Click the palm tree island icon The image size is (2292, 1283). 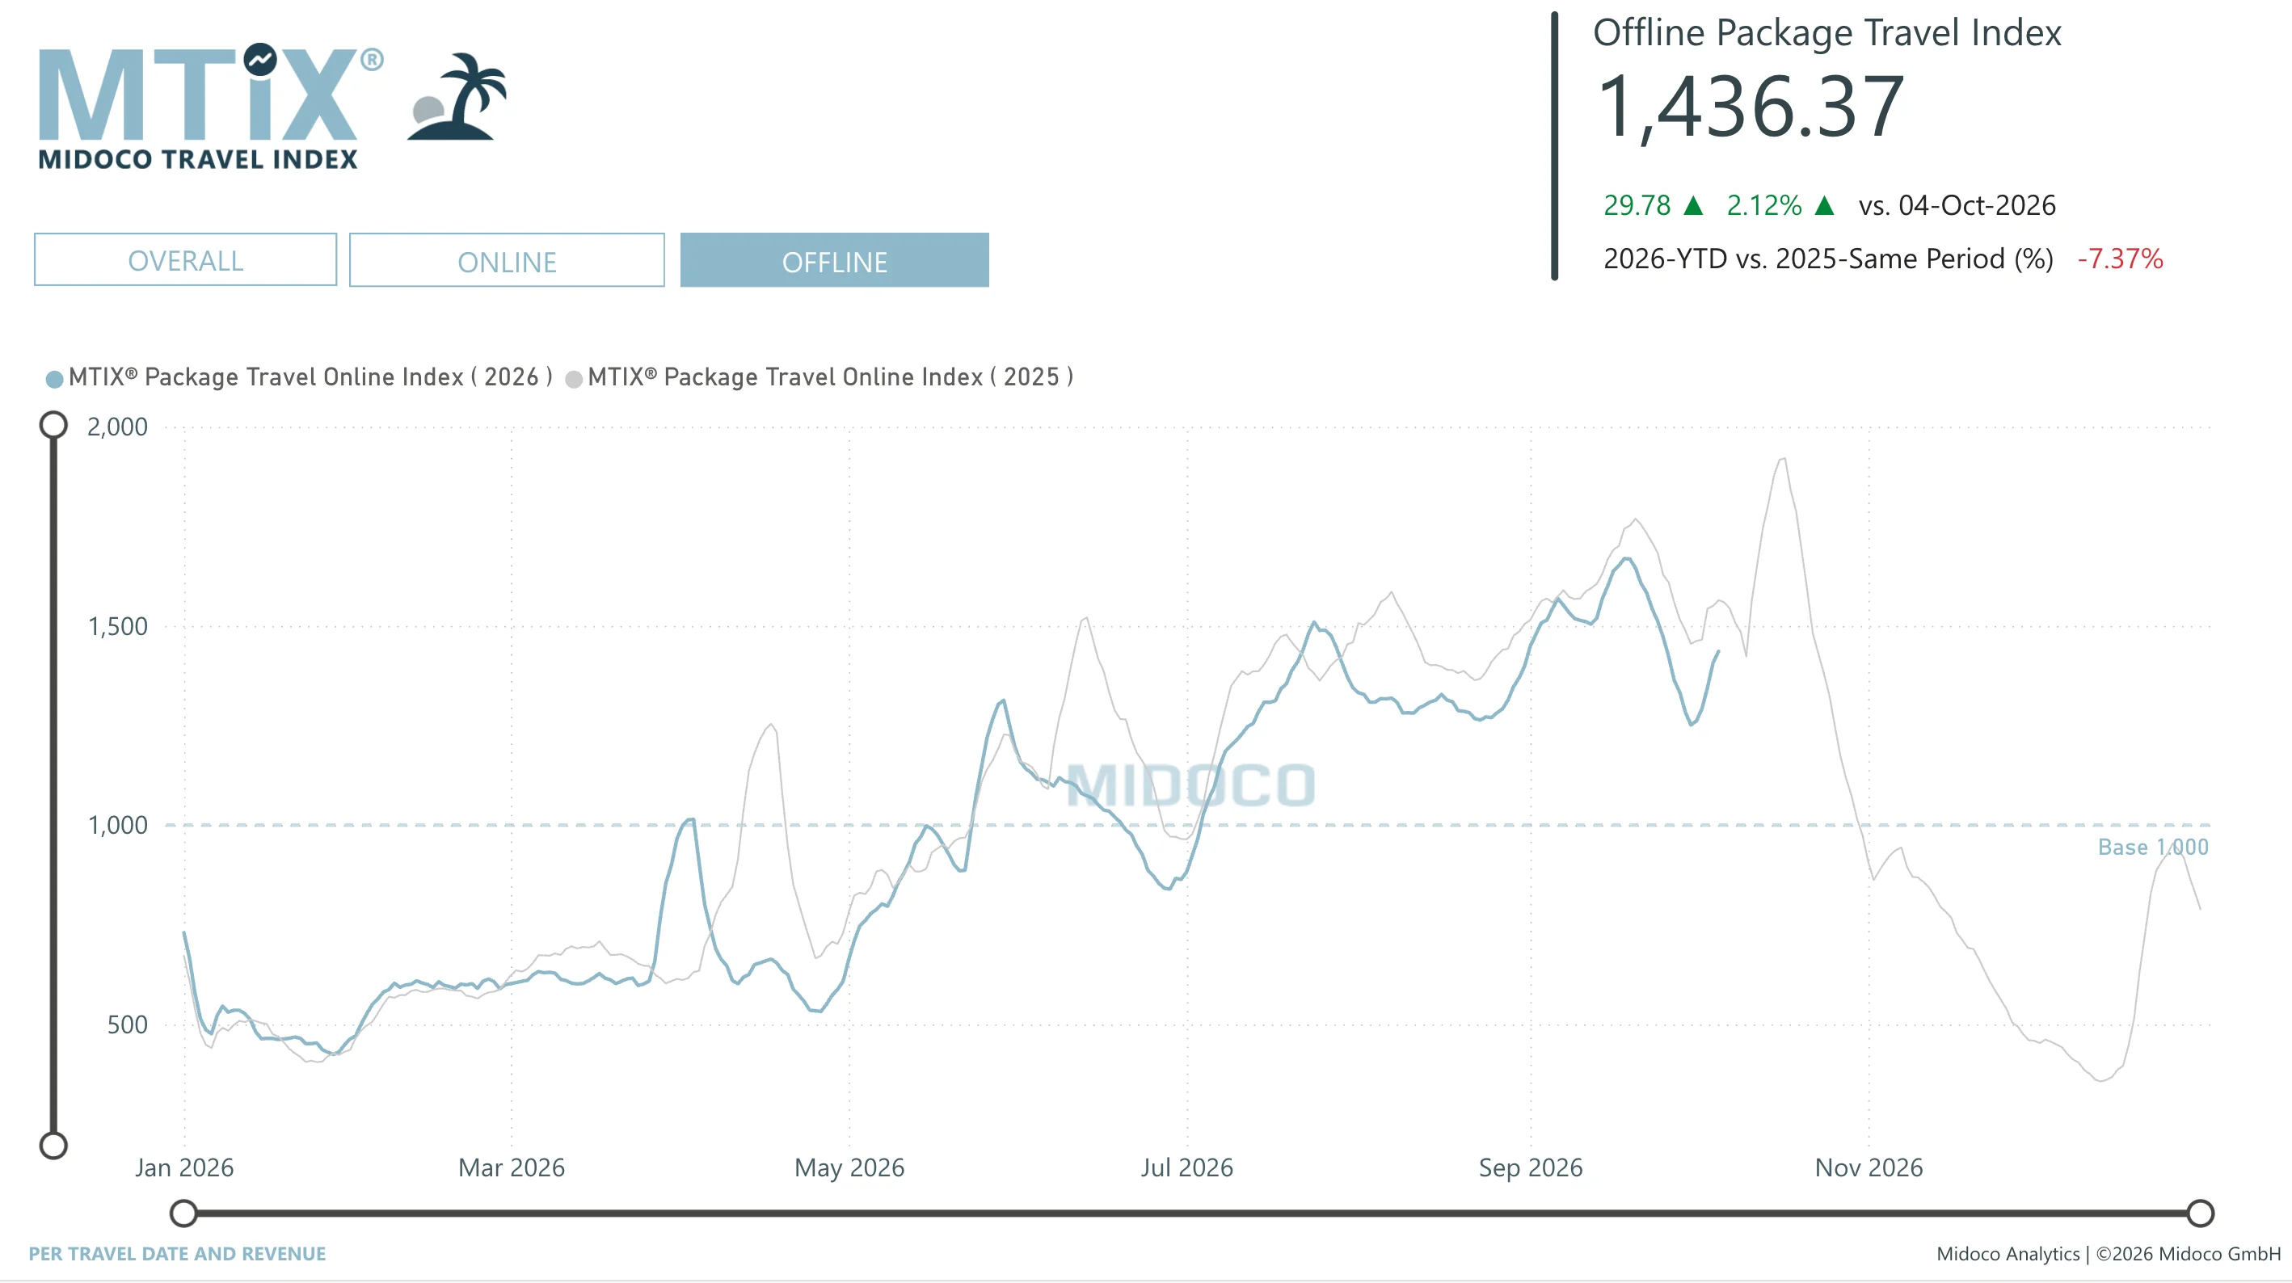coord(457,96)
